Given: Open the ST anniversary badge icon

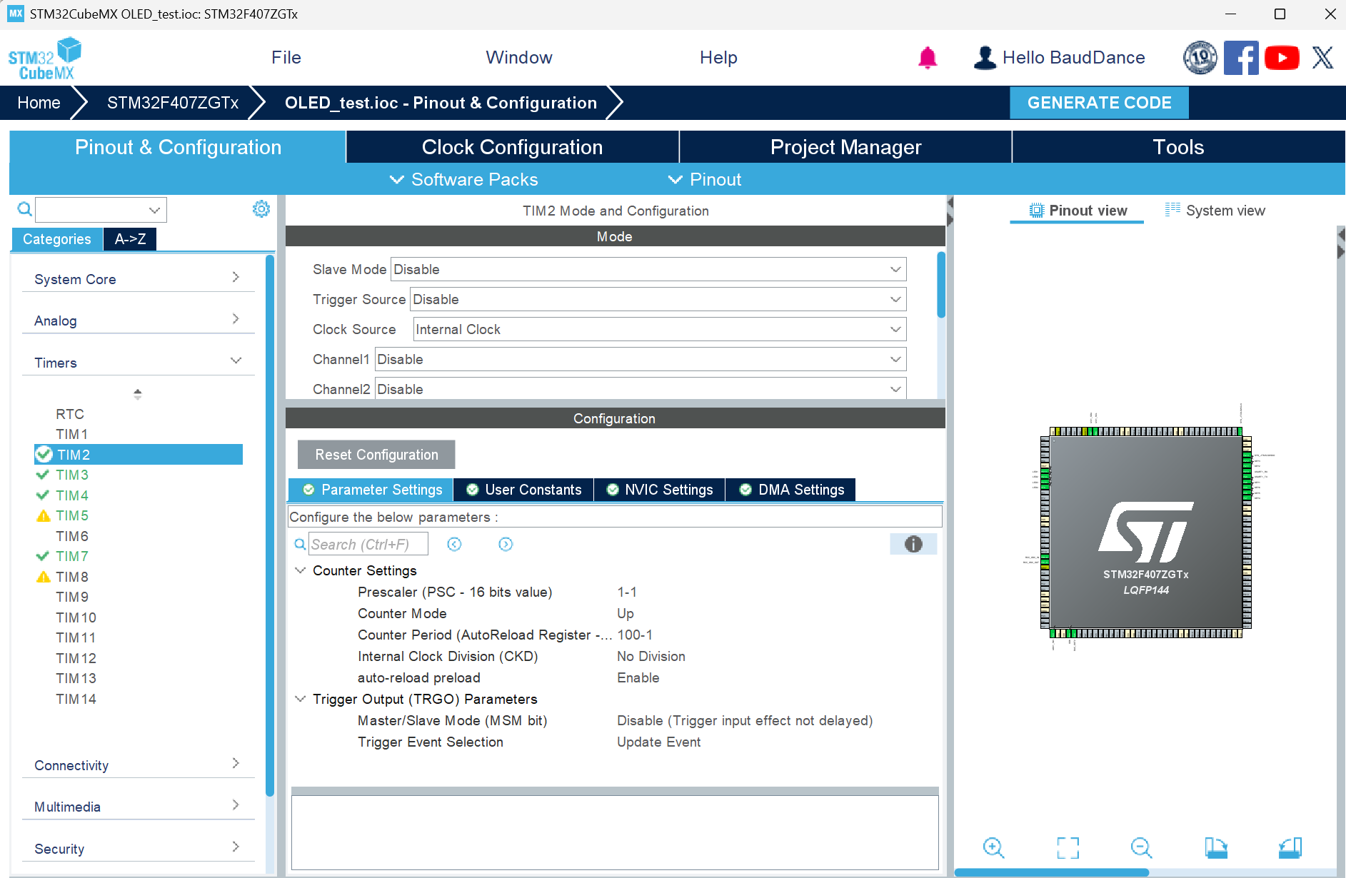Looking at the screenshot, I should coord(1200,58).
